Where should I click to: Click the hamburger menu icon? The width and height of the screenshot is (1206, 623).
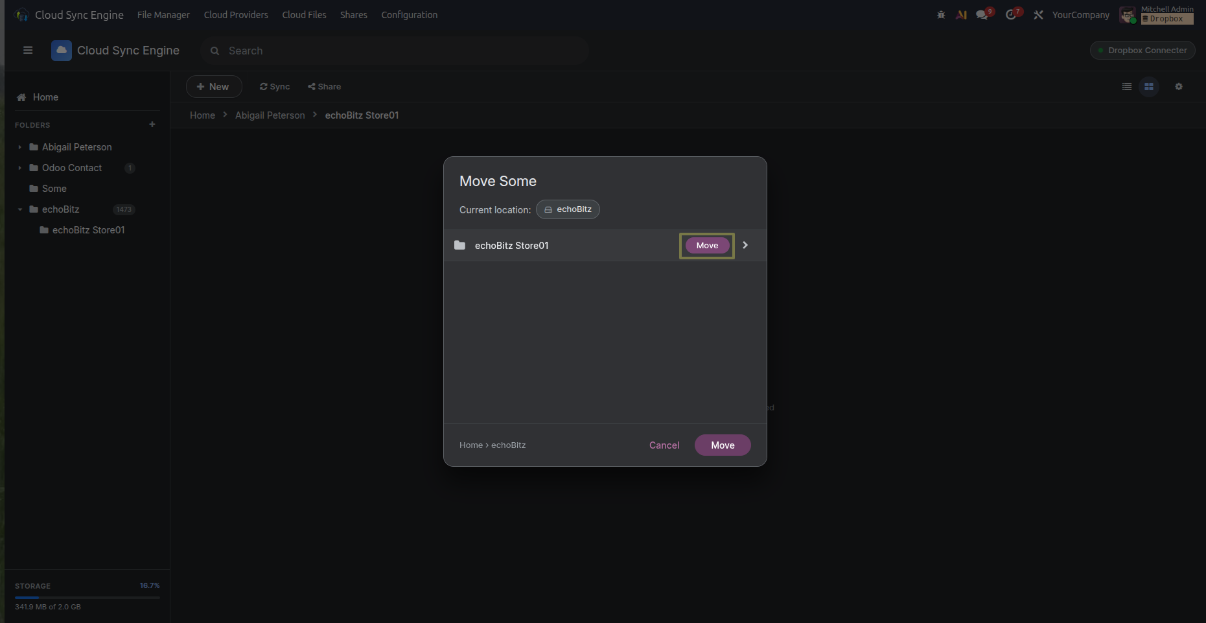pos(28,50)
